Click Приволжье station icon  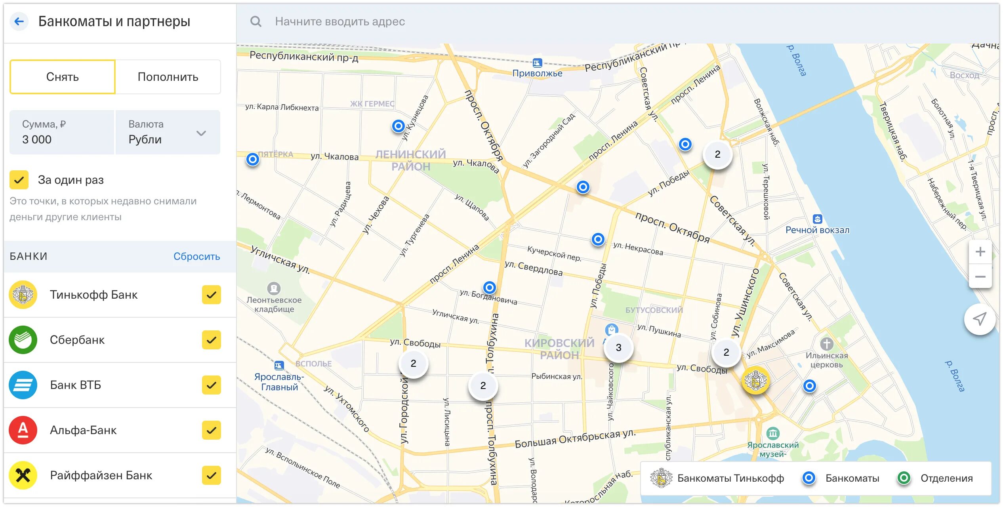click(537, 63)
